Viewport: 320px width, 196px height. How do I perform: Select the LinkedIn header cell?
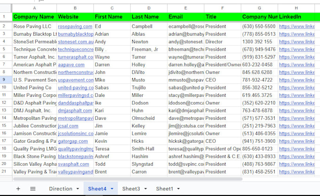click(x=296, y=17)
